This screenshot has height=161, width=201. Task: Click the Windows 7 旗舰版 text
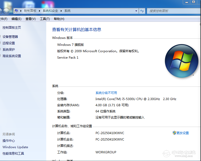click(70, 45)
